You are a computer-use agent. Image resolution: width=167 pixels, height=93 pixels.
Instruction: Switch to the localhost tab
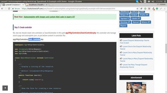click(37, 5)
